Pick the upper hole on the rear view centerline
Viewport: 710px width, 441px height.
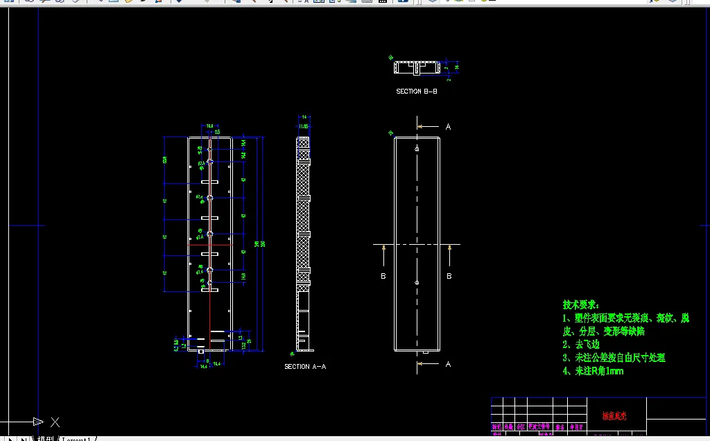pyautogui.click(x=417, y=148)
